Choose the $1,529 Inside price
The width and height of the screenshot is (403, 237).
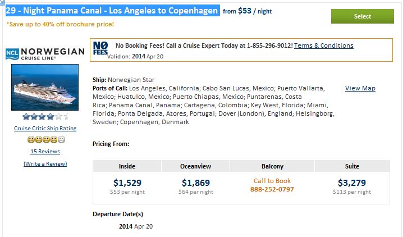pyautogui.click(x=127, y=183)
